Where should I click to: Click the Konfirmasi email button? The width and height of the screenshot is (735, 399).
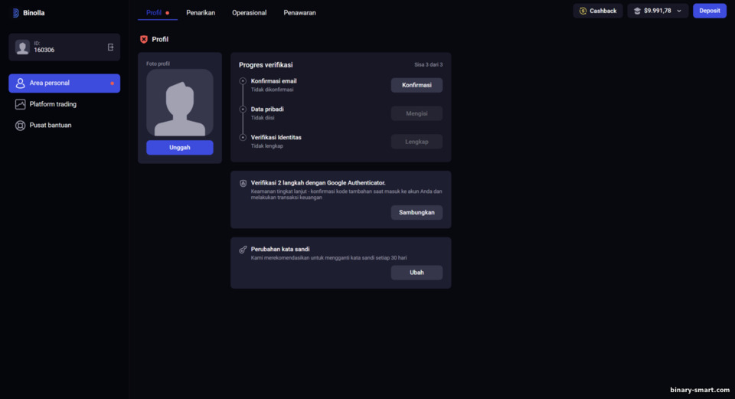416,85
